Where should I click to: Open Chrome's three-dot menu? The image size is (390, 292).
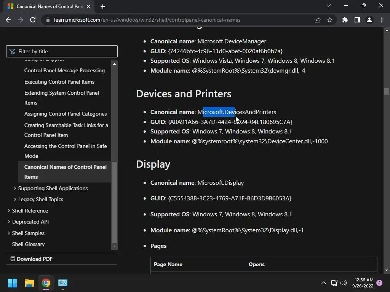click(x=382, y=20)
